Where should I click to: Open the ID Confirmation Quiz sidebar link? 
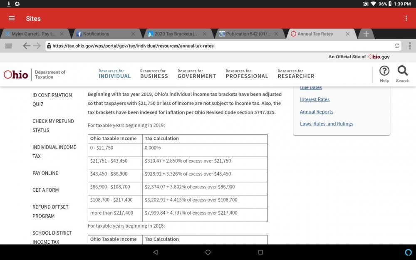point(52,99)
